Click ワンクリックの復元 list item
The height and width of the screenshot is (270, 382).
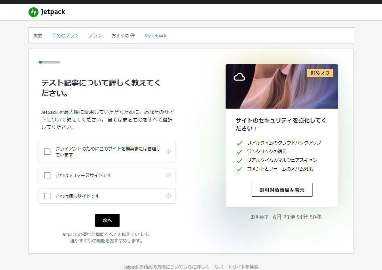[x=267, y=151]
